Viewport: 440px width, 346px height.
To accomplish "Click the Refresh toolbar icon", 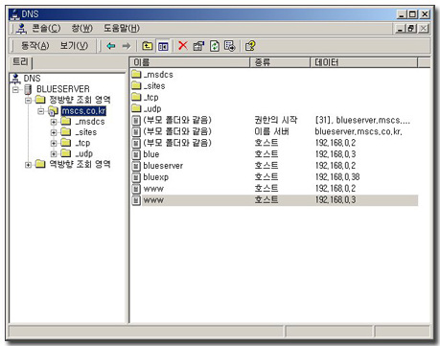I will pyautogui.click(x=215, y=46).
